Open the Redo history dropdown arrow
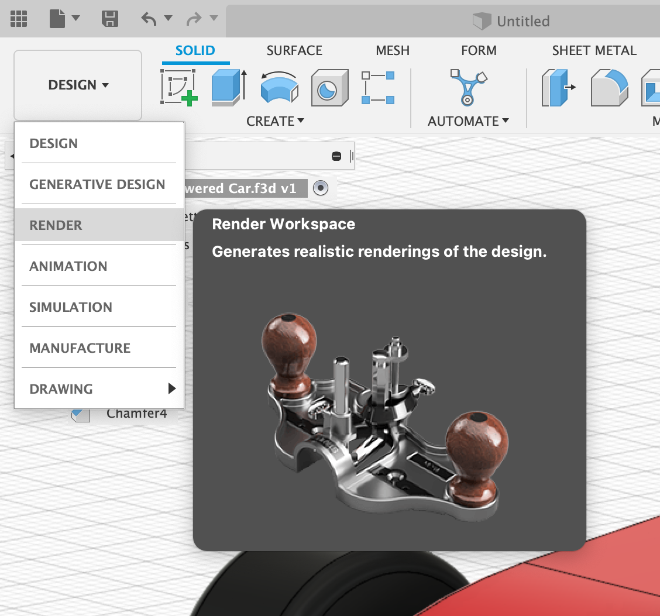This screenshot has height=616, width=660. click(214, 18)
